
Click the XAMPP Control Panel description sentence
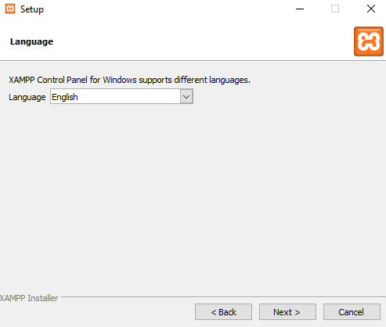click(129, 80)
